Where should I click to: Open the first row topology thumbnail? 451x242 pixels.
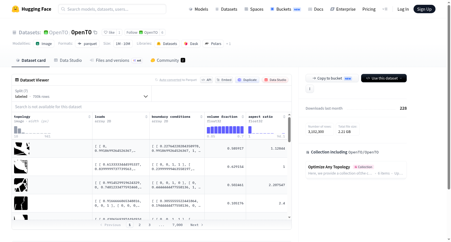tap(22, 148)
